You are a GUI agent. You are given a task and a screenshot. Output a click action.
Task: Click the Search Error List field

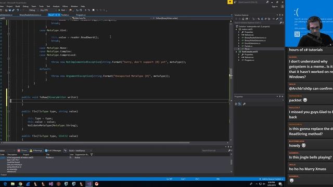click(x=214, y=151)
